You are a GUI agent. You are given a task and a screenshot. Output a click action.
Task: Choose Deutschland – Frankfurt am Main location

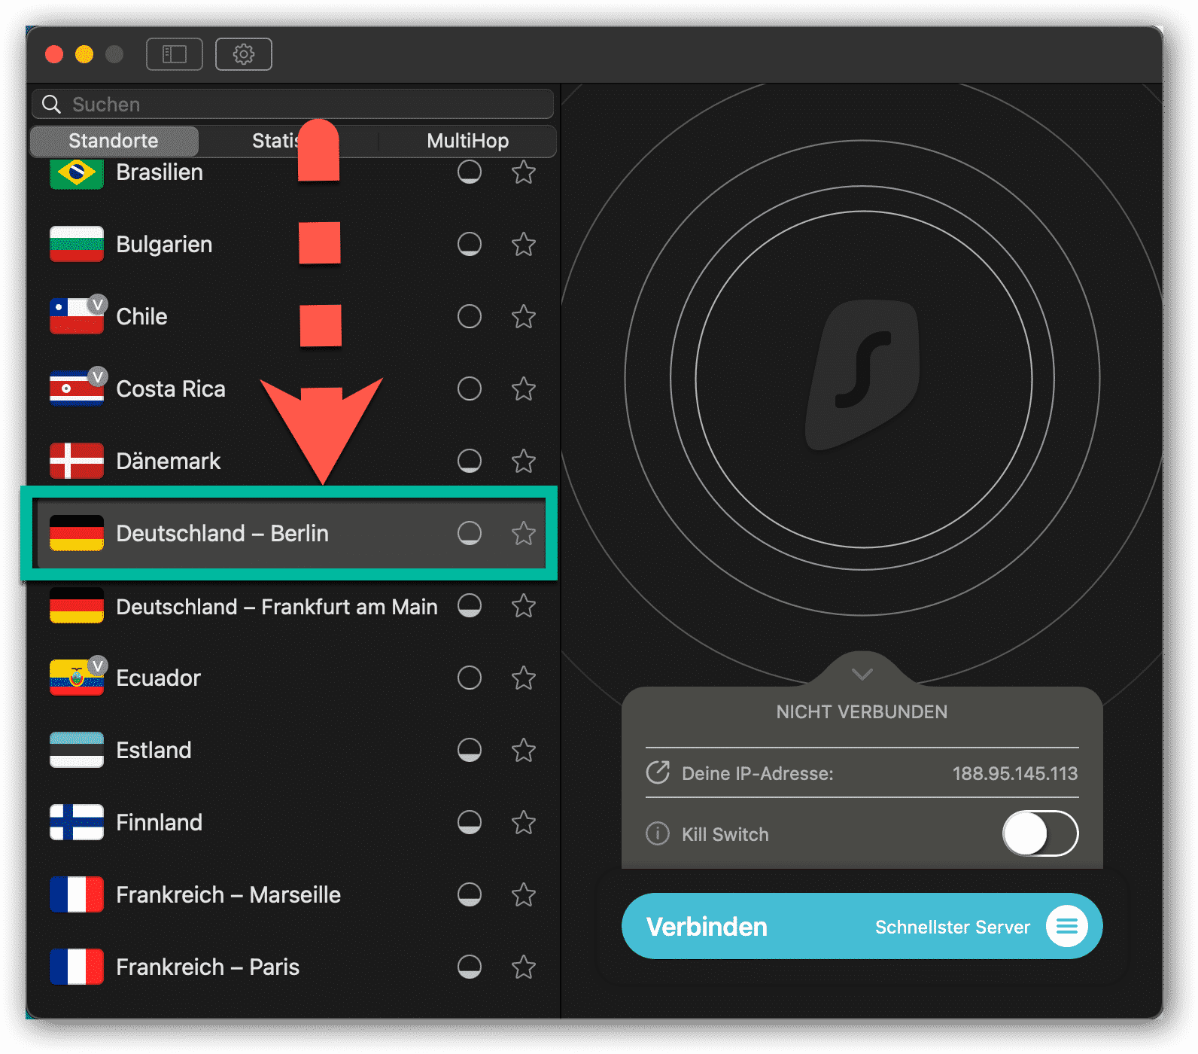[293, 606]
